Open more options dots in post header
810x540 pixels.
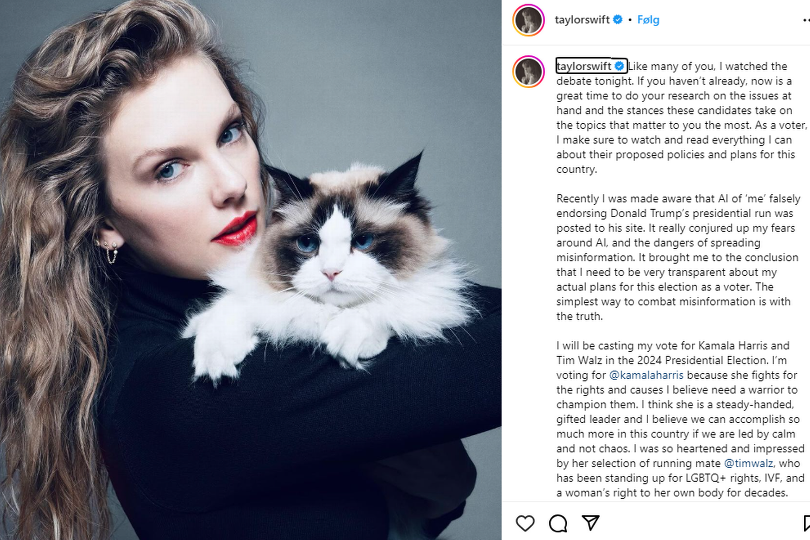click(806, 20)
